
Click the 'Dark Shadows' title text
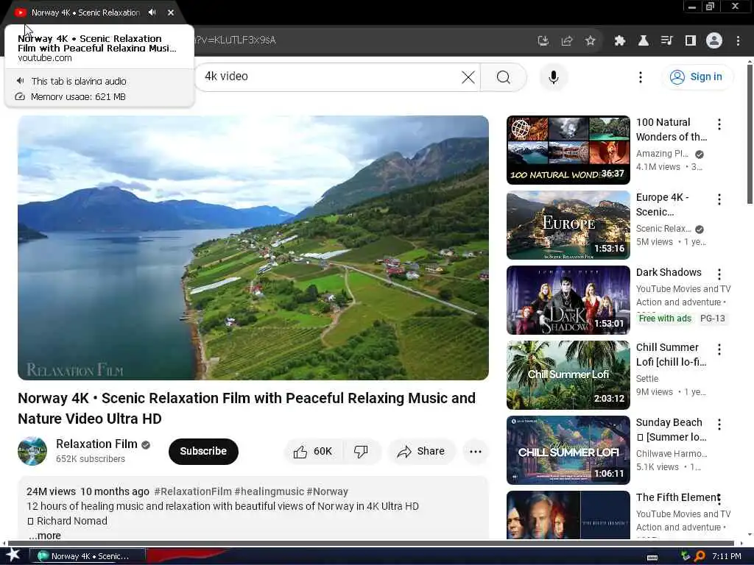coord(669,272)
